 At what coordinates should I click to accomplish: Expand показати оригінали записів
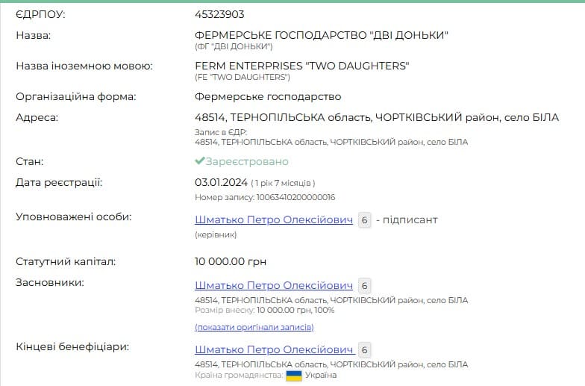[254, 327]
